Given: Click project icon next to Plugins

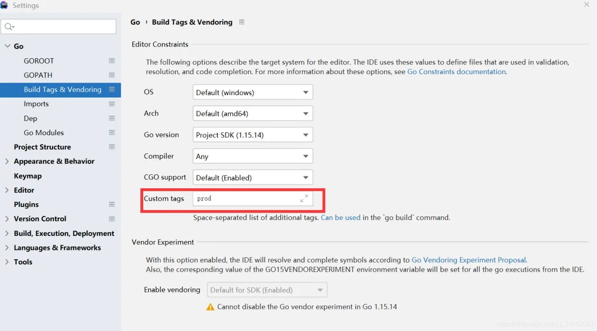Looking at the screenshot, I should pos(112,205).
